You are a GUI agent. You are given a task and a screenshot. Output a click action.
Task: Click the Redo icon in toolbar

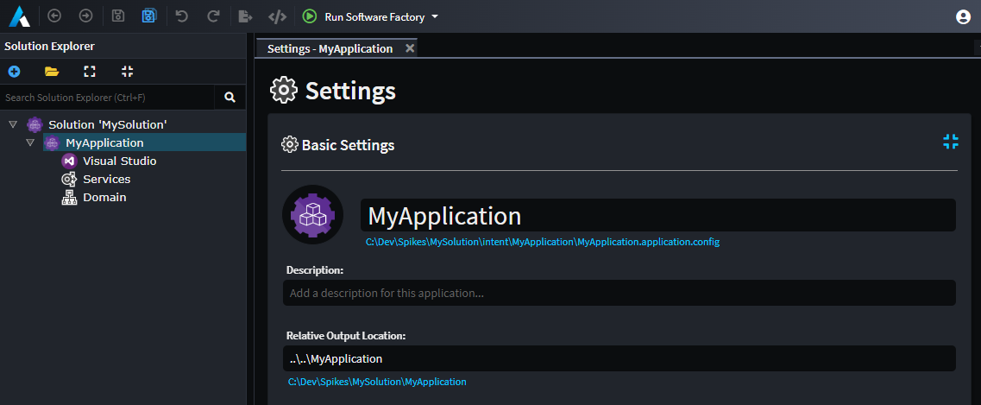[213, 16]
